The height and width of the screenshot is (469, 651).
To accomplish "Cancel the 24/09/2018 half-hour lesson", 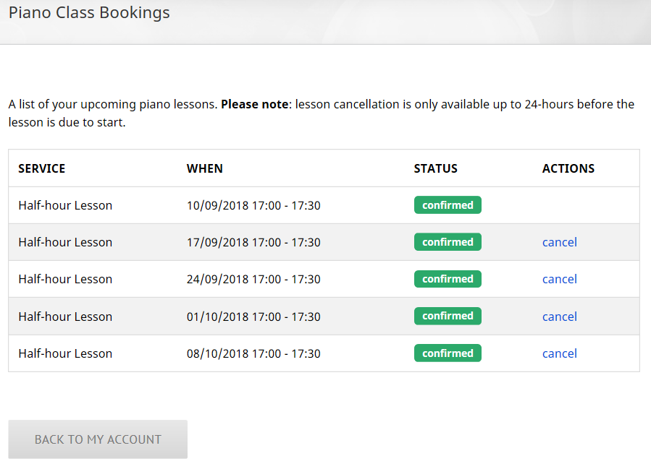I will click(559, 278).
